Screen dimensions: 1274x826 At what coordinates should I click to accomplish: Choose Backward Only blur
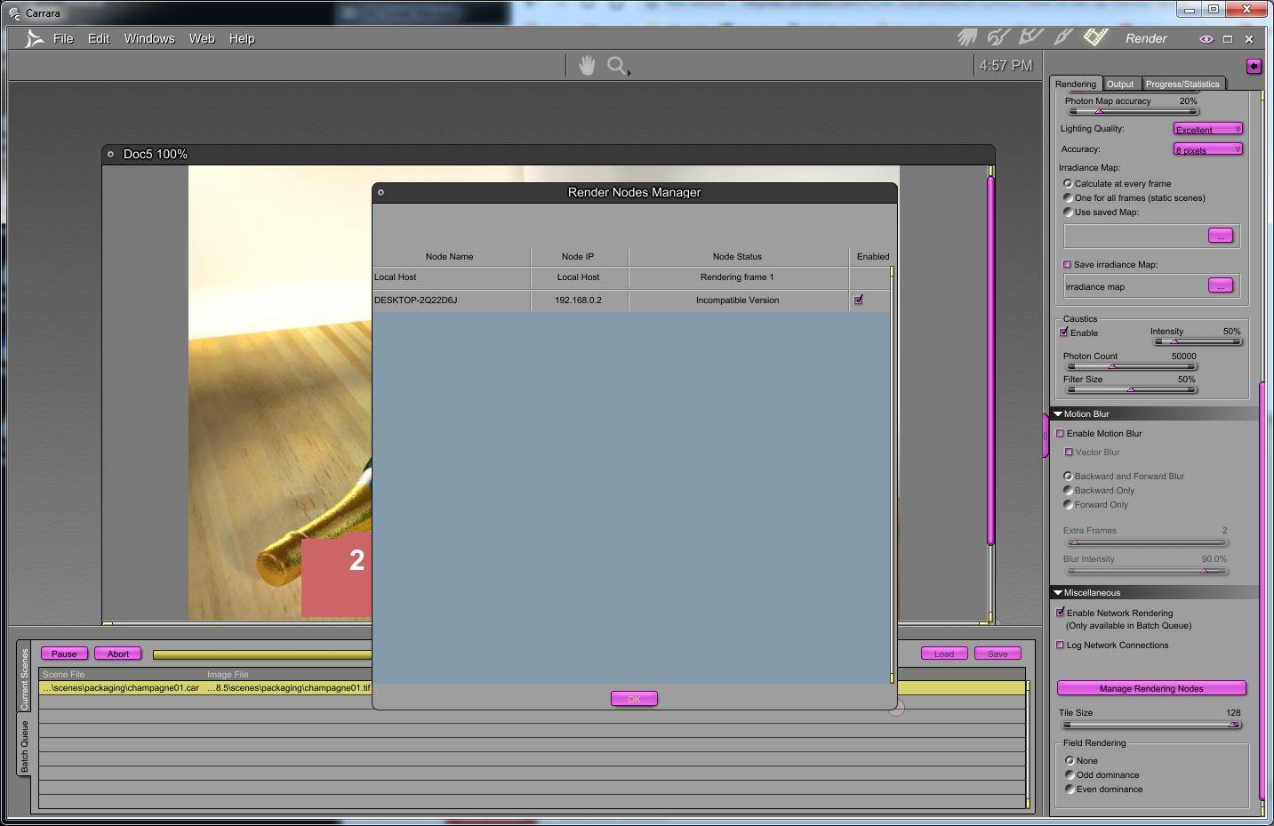(x=1068, y=490)
